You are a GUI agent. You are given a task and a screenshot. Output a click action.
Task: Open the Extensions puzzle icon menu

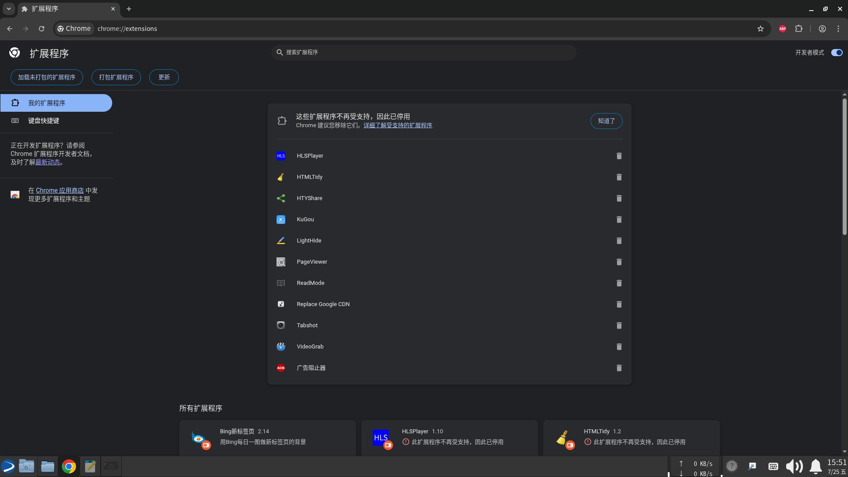coord(799,29)
